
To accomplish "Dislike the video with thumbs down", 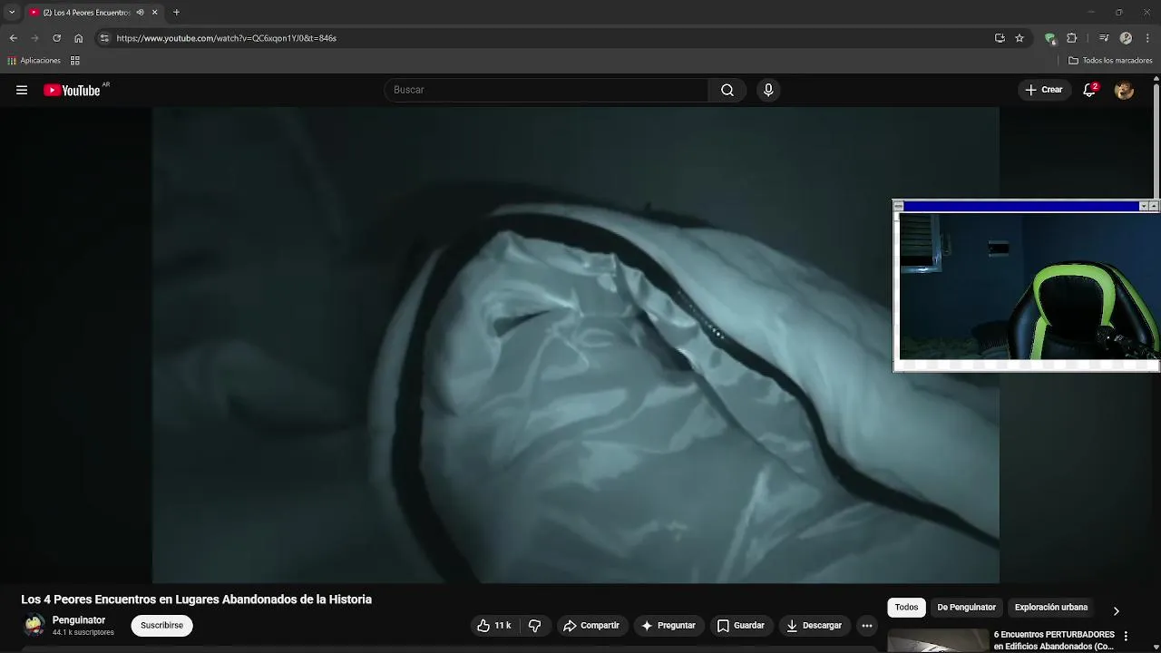I will (x=534, y=626).
